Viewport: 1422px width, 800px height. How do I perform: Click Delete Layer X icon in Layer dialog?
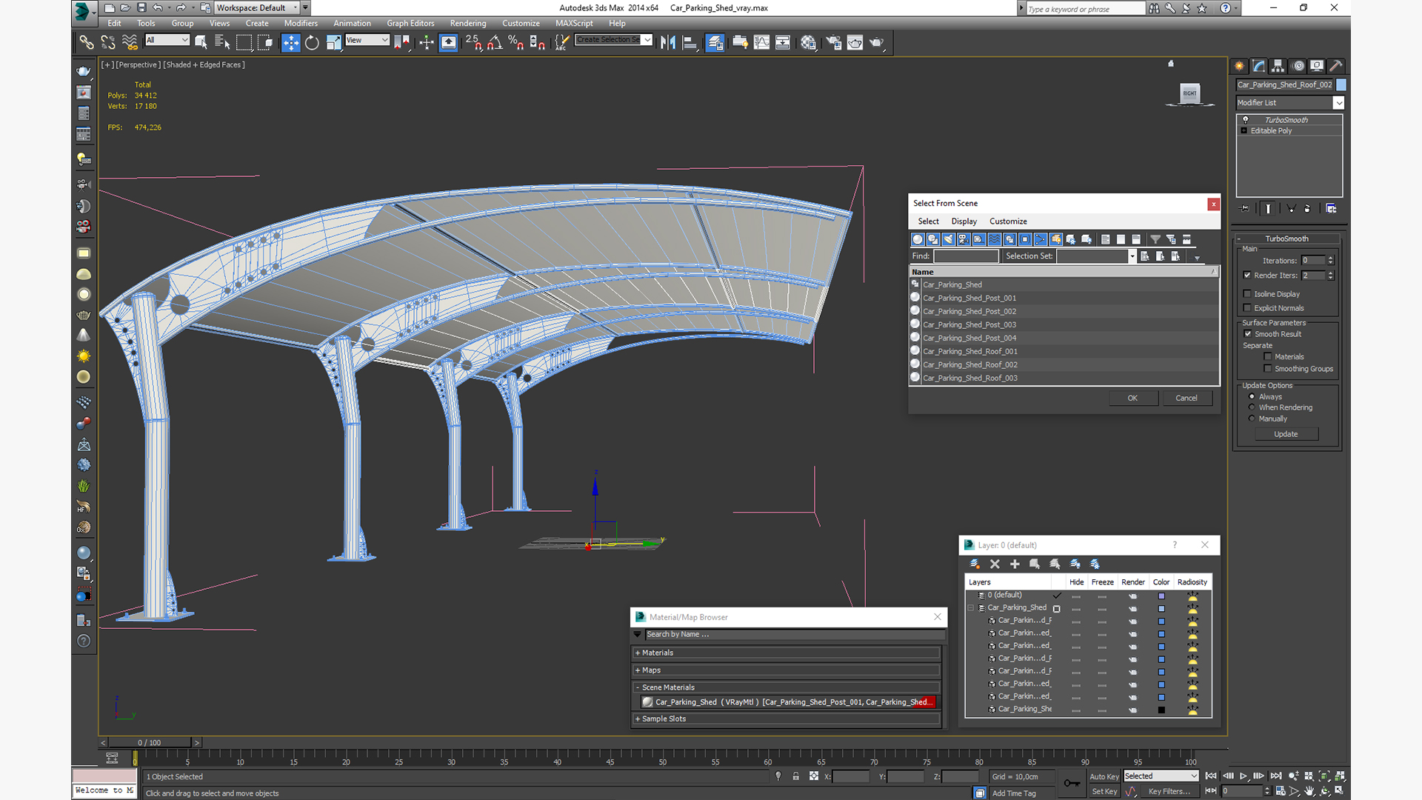(x=995, y=564)
